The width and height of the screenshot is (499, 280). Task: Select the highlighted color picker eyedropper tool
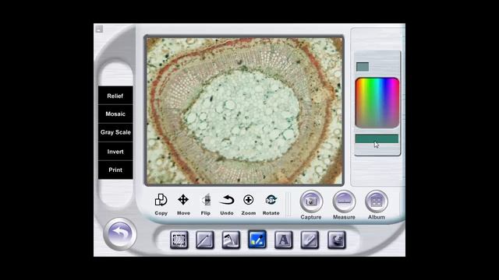coord(257,240)
